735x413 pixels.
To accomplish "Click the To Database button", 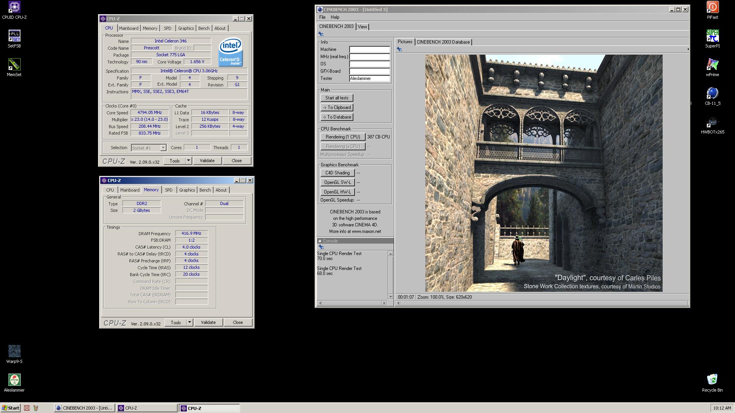I will pos(337,117).
